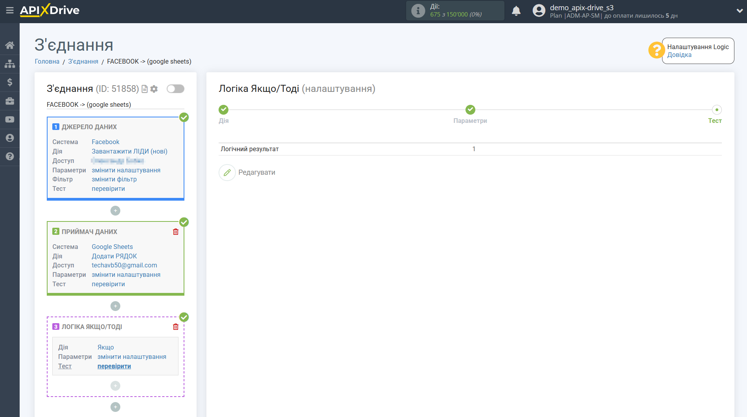The width and height of the screenshot is (747, 417).
Task: Click перевірити in logic block
Action: [x=114, y=366]
